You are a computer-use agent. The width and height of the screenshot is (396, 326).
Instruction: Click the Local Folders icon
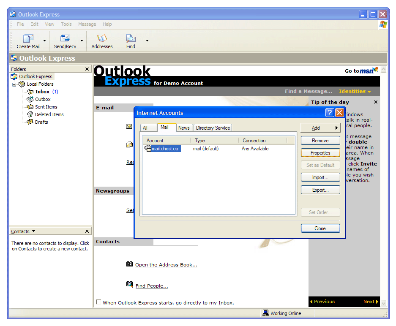(22, 84)
